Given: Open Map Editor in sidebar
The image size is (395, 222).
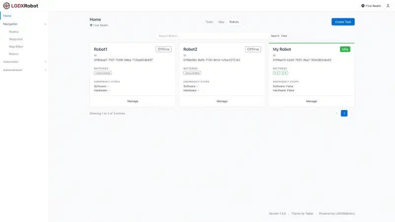Looking at the screenshot, I should point(16,46).
